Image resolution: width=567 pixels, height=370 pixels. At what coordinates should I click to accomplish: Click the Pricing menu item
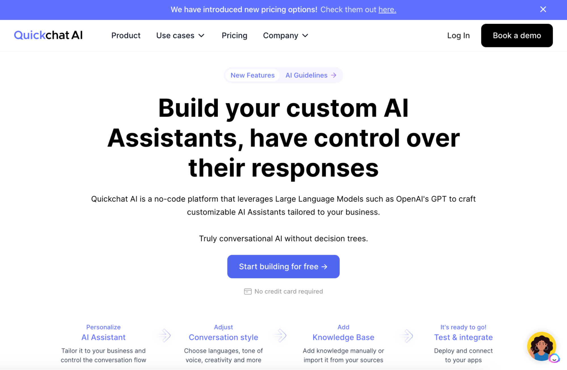tap(234, 35)
